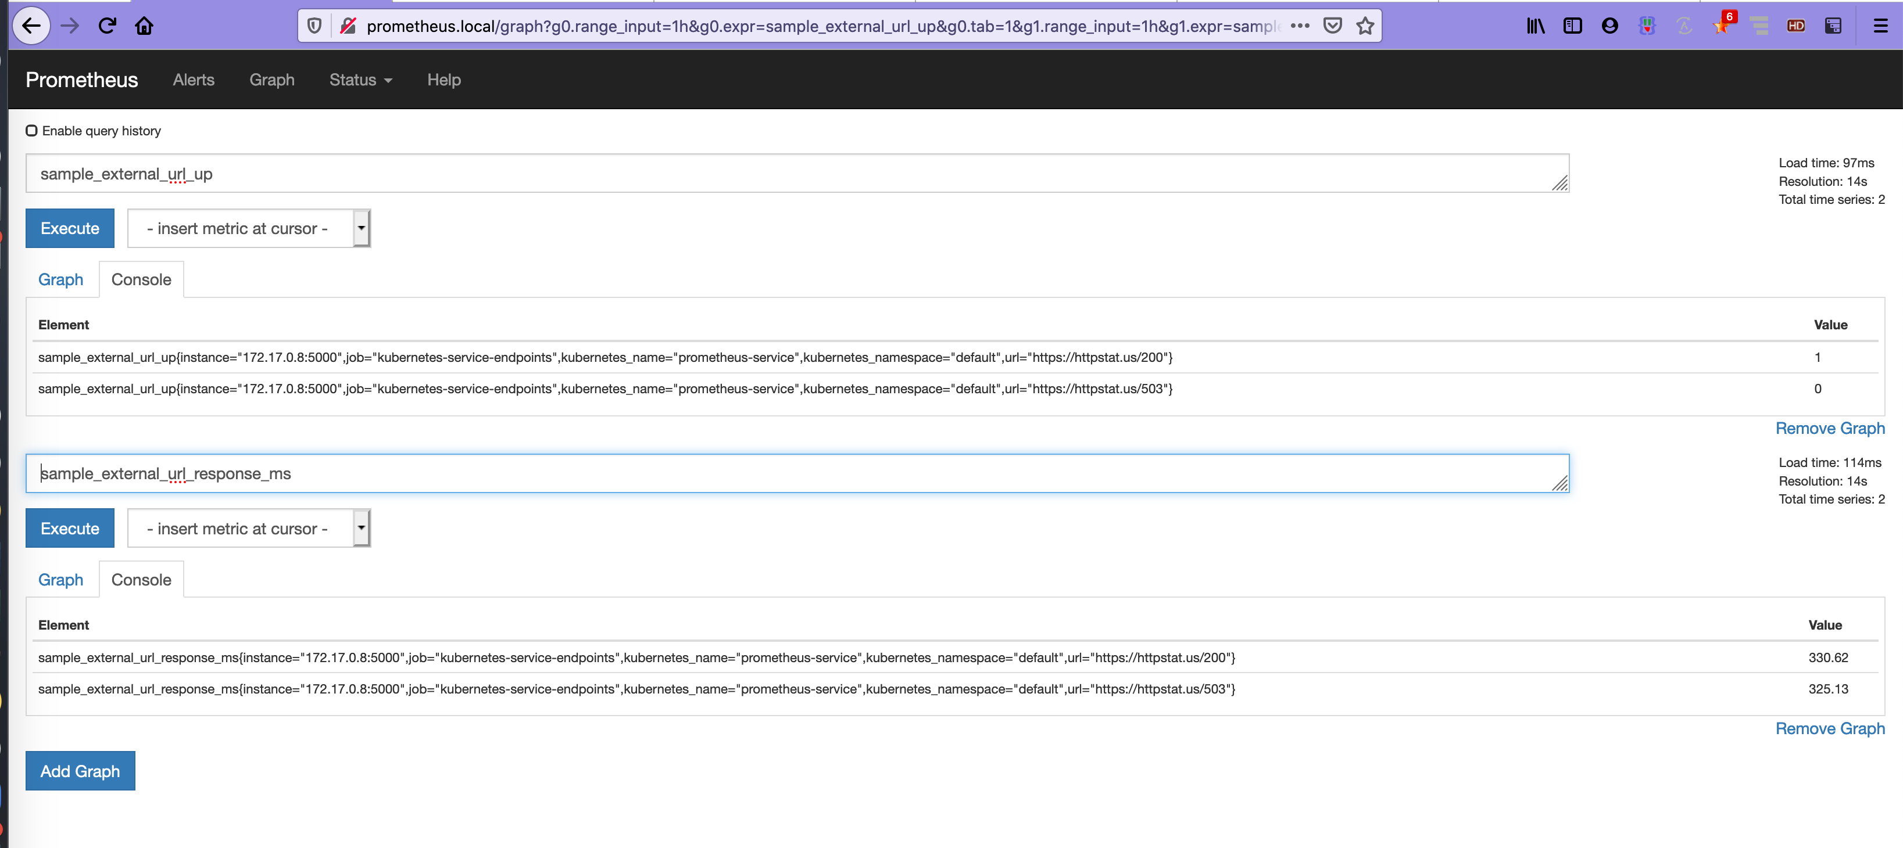Select Alerts in the Prometheus navbar

pos(193,80)
